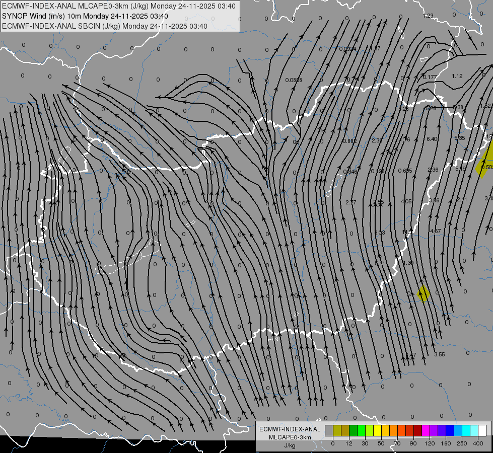Click the legend tick label 90
Screen dimensions: 493x453
413,443
